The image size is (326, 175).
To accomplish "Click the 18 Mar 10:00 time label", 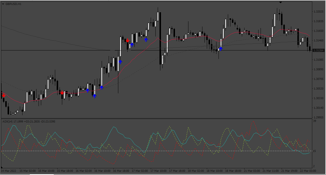I will point(215,171).
